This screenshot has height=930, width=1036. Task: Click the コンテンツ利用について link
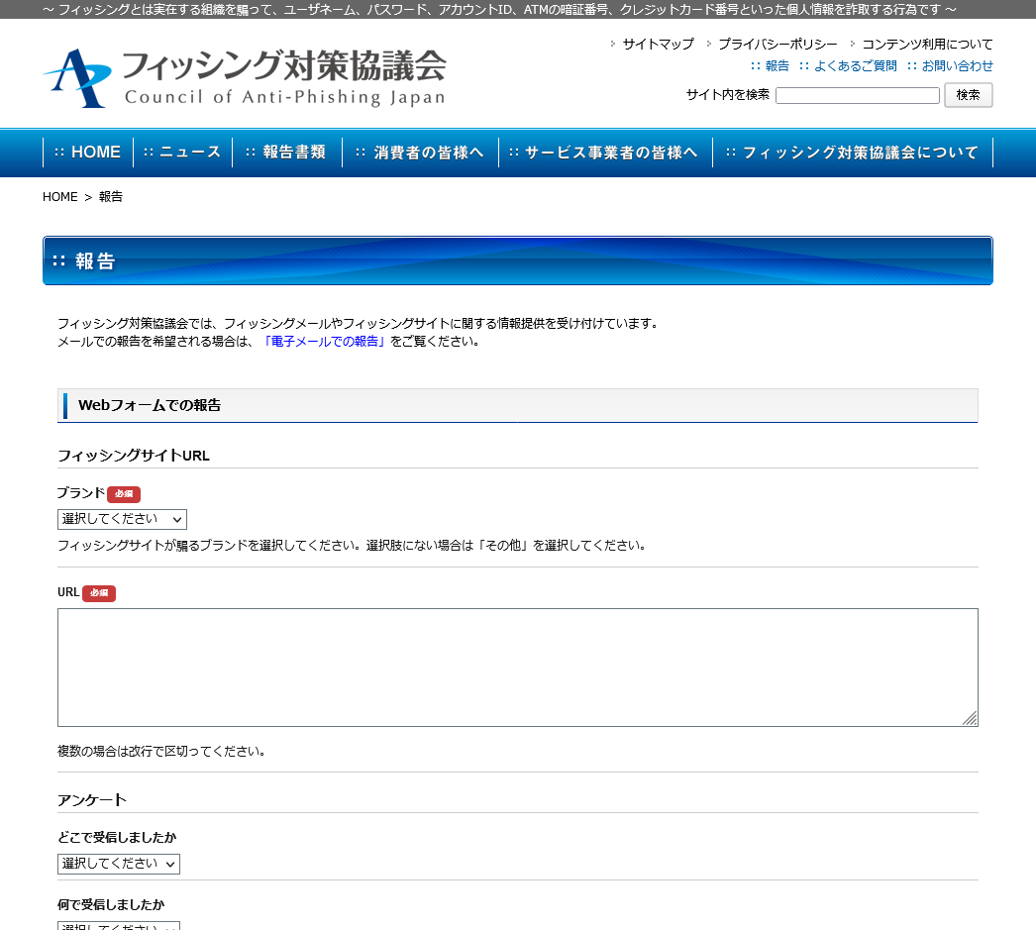point(927,45)
